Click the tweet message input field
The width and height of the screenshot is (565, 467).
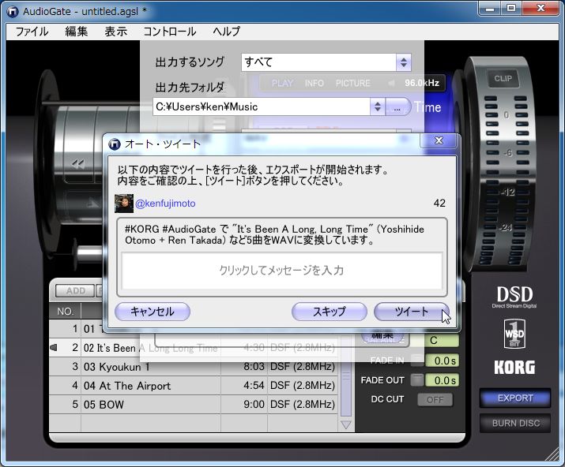(281, 271)
